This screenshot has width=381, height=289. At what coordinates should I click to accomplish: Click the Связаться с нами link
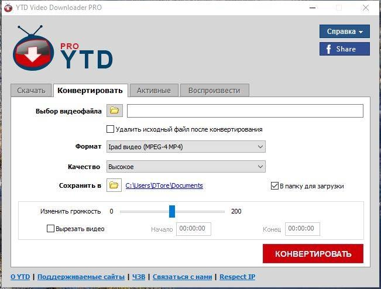(x=182, y=277)
